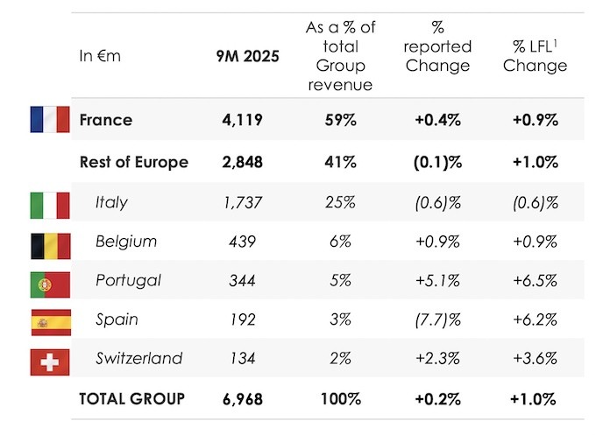Click the Spain flag icon
596x435 pixels.
(49, 319)
